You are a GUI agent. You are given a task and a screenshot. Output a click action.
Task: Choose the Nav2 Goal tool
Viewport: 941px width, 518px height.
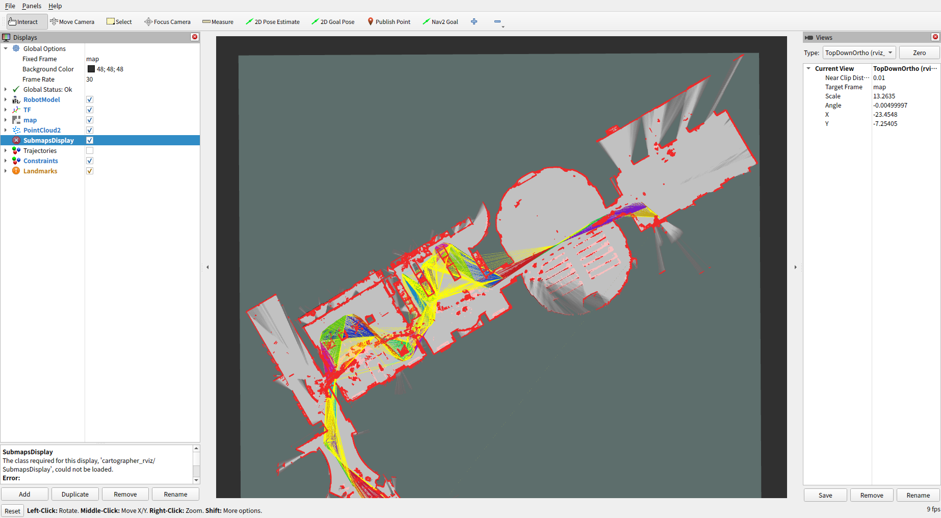click(440, 21)
